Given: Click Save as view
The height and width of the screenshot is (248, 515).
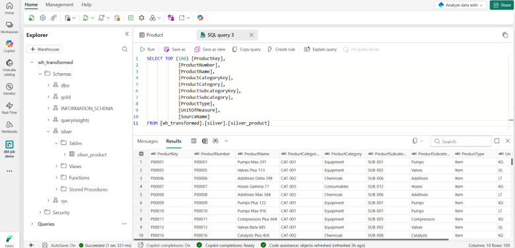Looking at the screenshot, I should click(209, 49).
